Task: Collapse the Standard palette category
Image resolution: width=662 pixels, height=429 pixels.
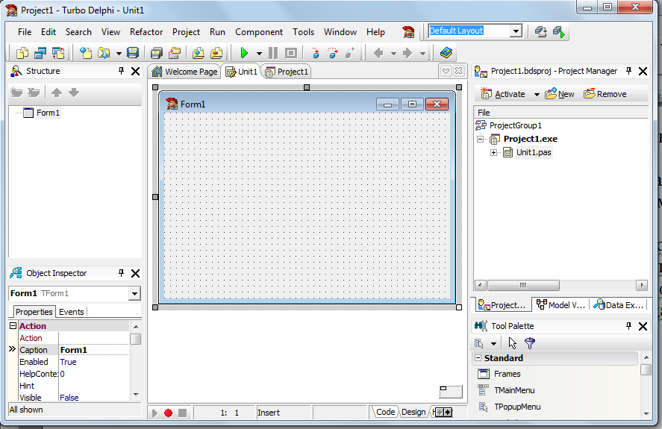Action: point(478,358)
